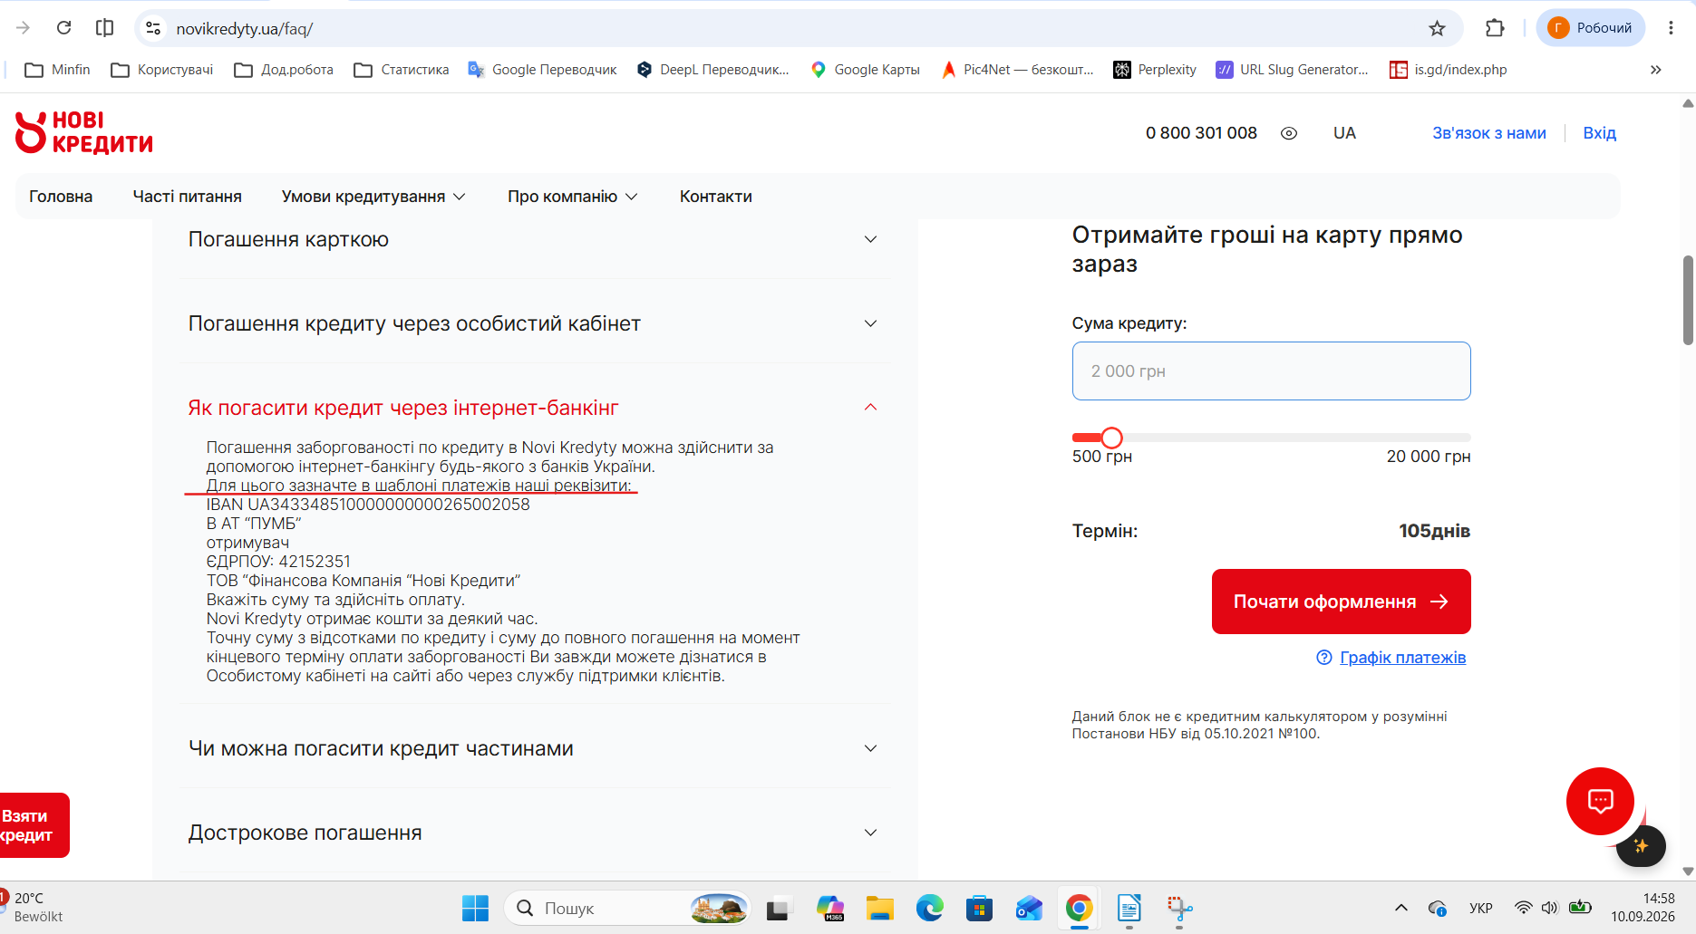The image size is (1696, 934).
Task: Open Про компанію dropdown menu
Action: coord(572,197)
